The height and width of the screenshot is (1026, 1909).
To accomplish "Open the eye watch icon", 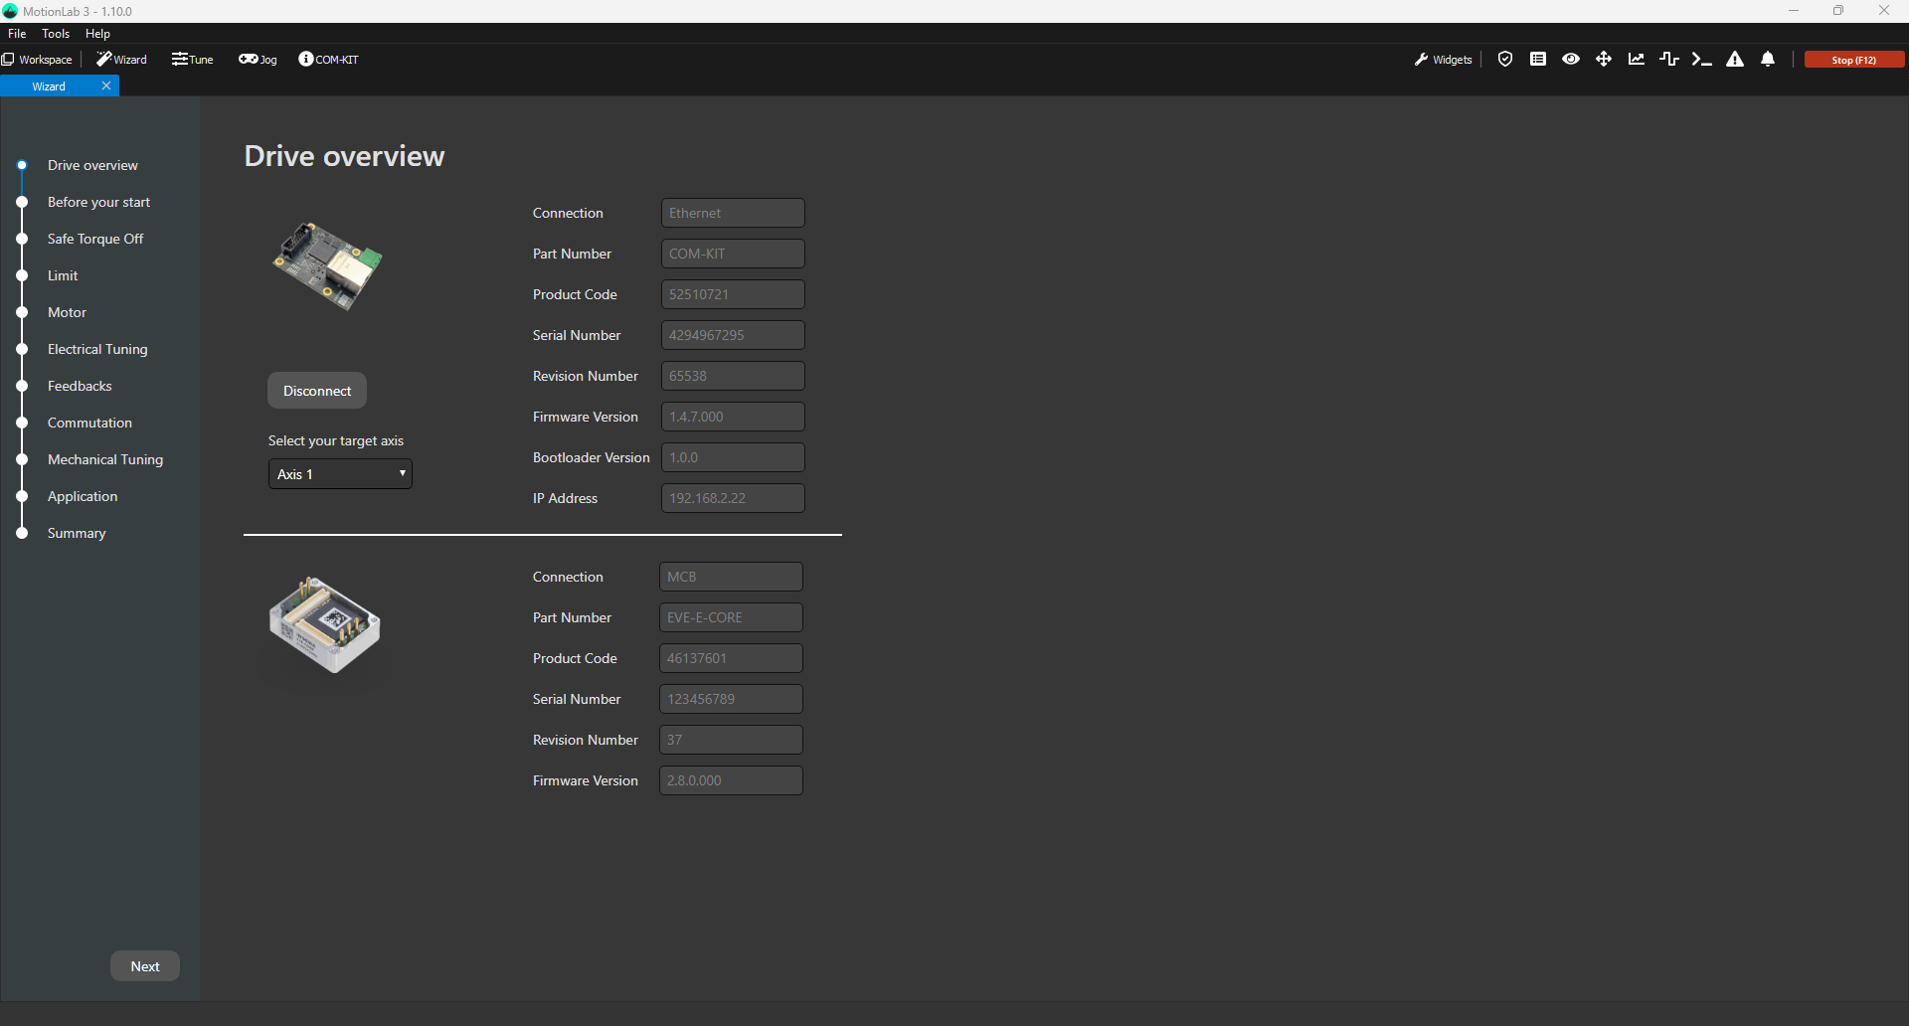I will click(x=1570, y=60).
